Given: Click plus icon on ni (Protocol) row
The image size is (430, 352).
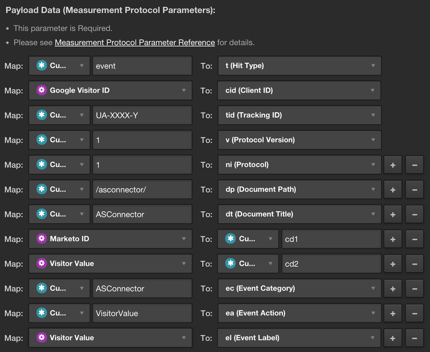Looking at the screenshot, I should [393, 165].
